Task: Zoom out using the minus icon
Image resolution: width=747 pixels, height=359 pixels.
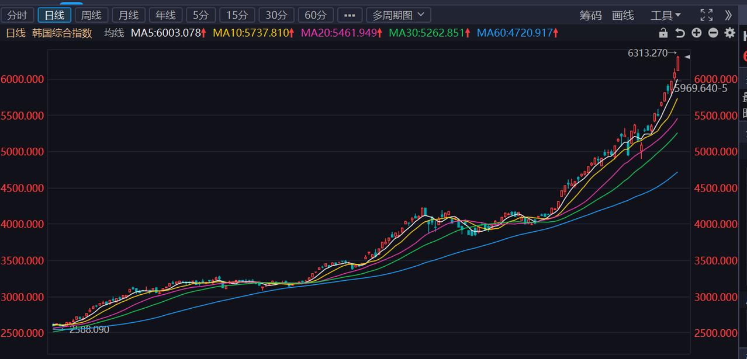Action: point(713,33)
